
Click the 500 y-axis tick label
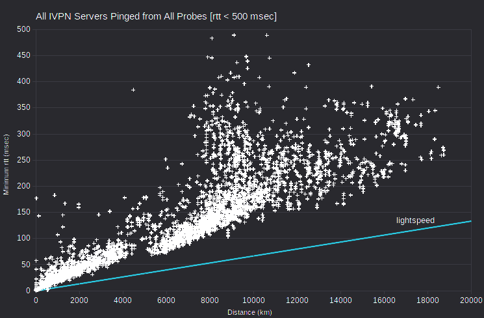click(x=24, y=29)
